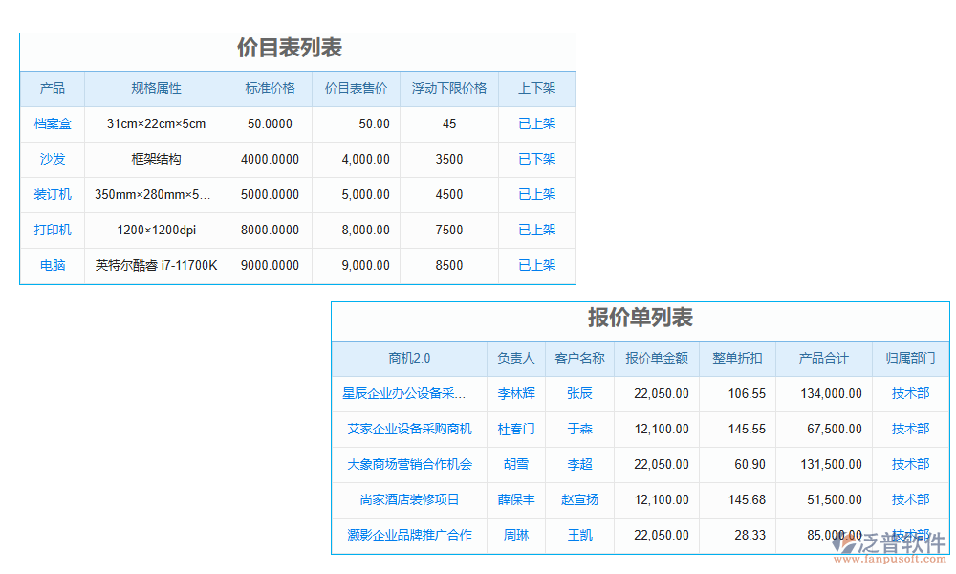
Task: Open the 装订机 product entry
Action: [x=53, y=194]
